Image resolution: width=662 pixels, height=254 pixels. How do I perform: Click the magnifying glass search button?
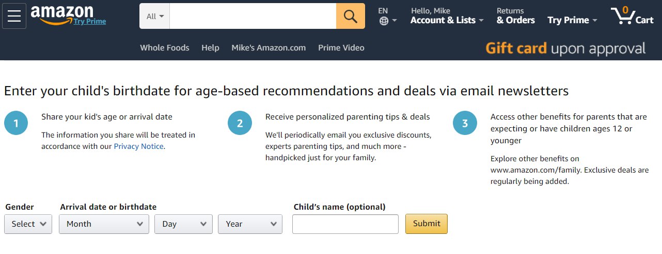[350, 16]
